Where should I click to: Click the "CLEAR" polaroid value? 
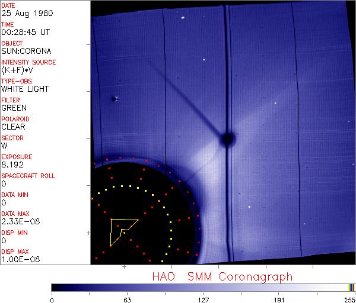(13, 127)
